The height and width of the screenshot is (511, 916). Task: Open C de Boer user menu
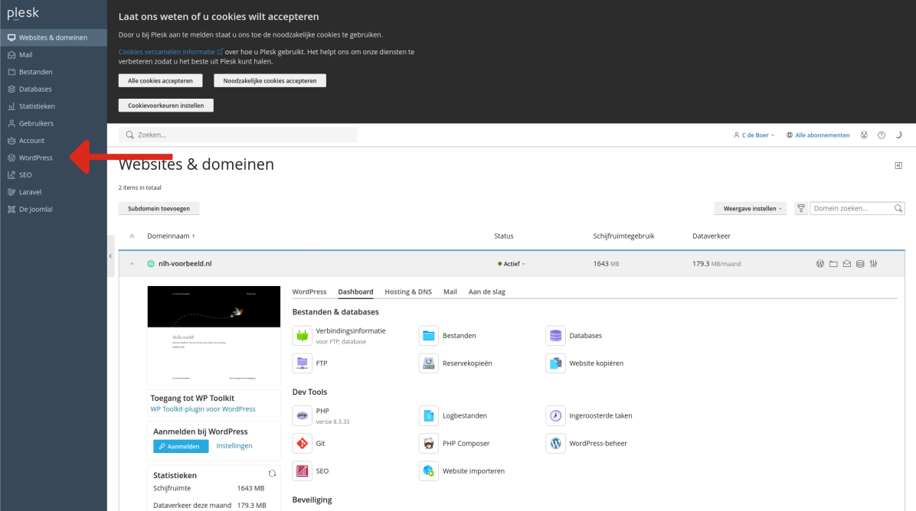click(x=754, y=135)
